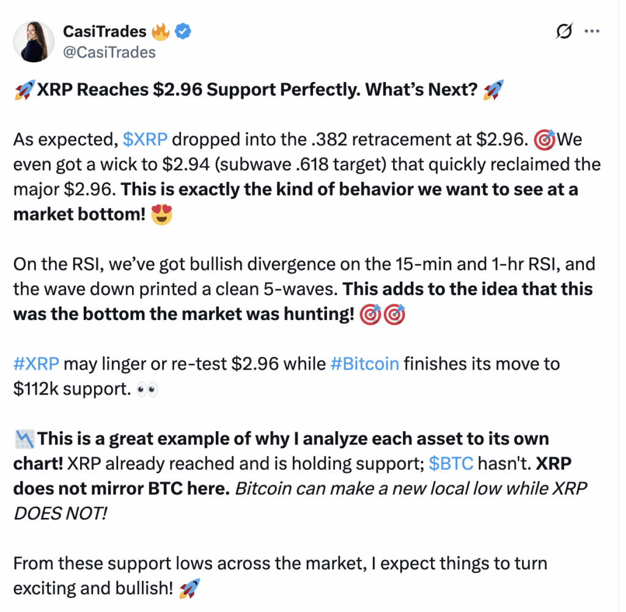Screen dimensions: 626x612
Task: Click the dart target emoji after $2.96
Action: point(545,140)
